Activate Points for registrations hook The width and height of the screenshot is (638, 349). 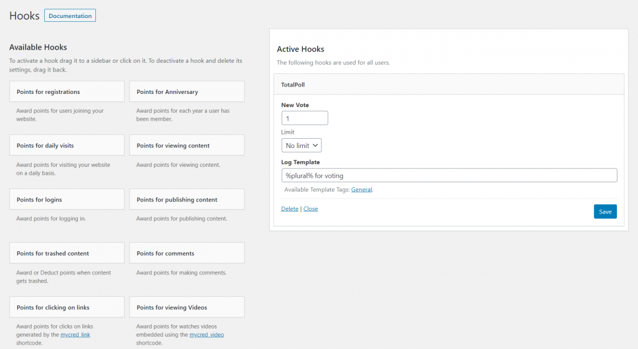tap(67, 91)
